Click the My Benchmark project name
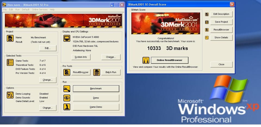This screenshot has width=261, height=127. pos(38,38)
